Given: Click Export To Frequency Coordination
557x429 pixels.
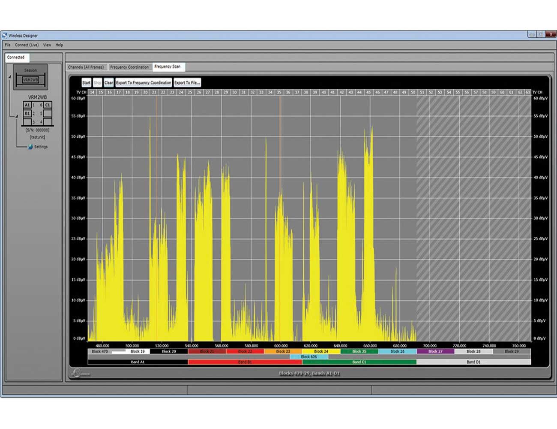Looking at the screenshot, I should [x=144, y=82].
